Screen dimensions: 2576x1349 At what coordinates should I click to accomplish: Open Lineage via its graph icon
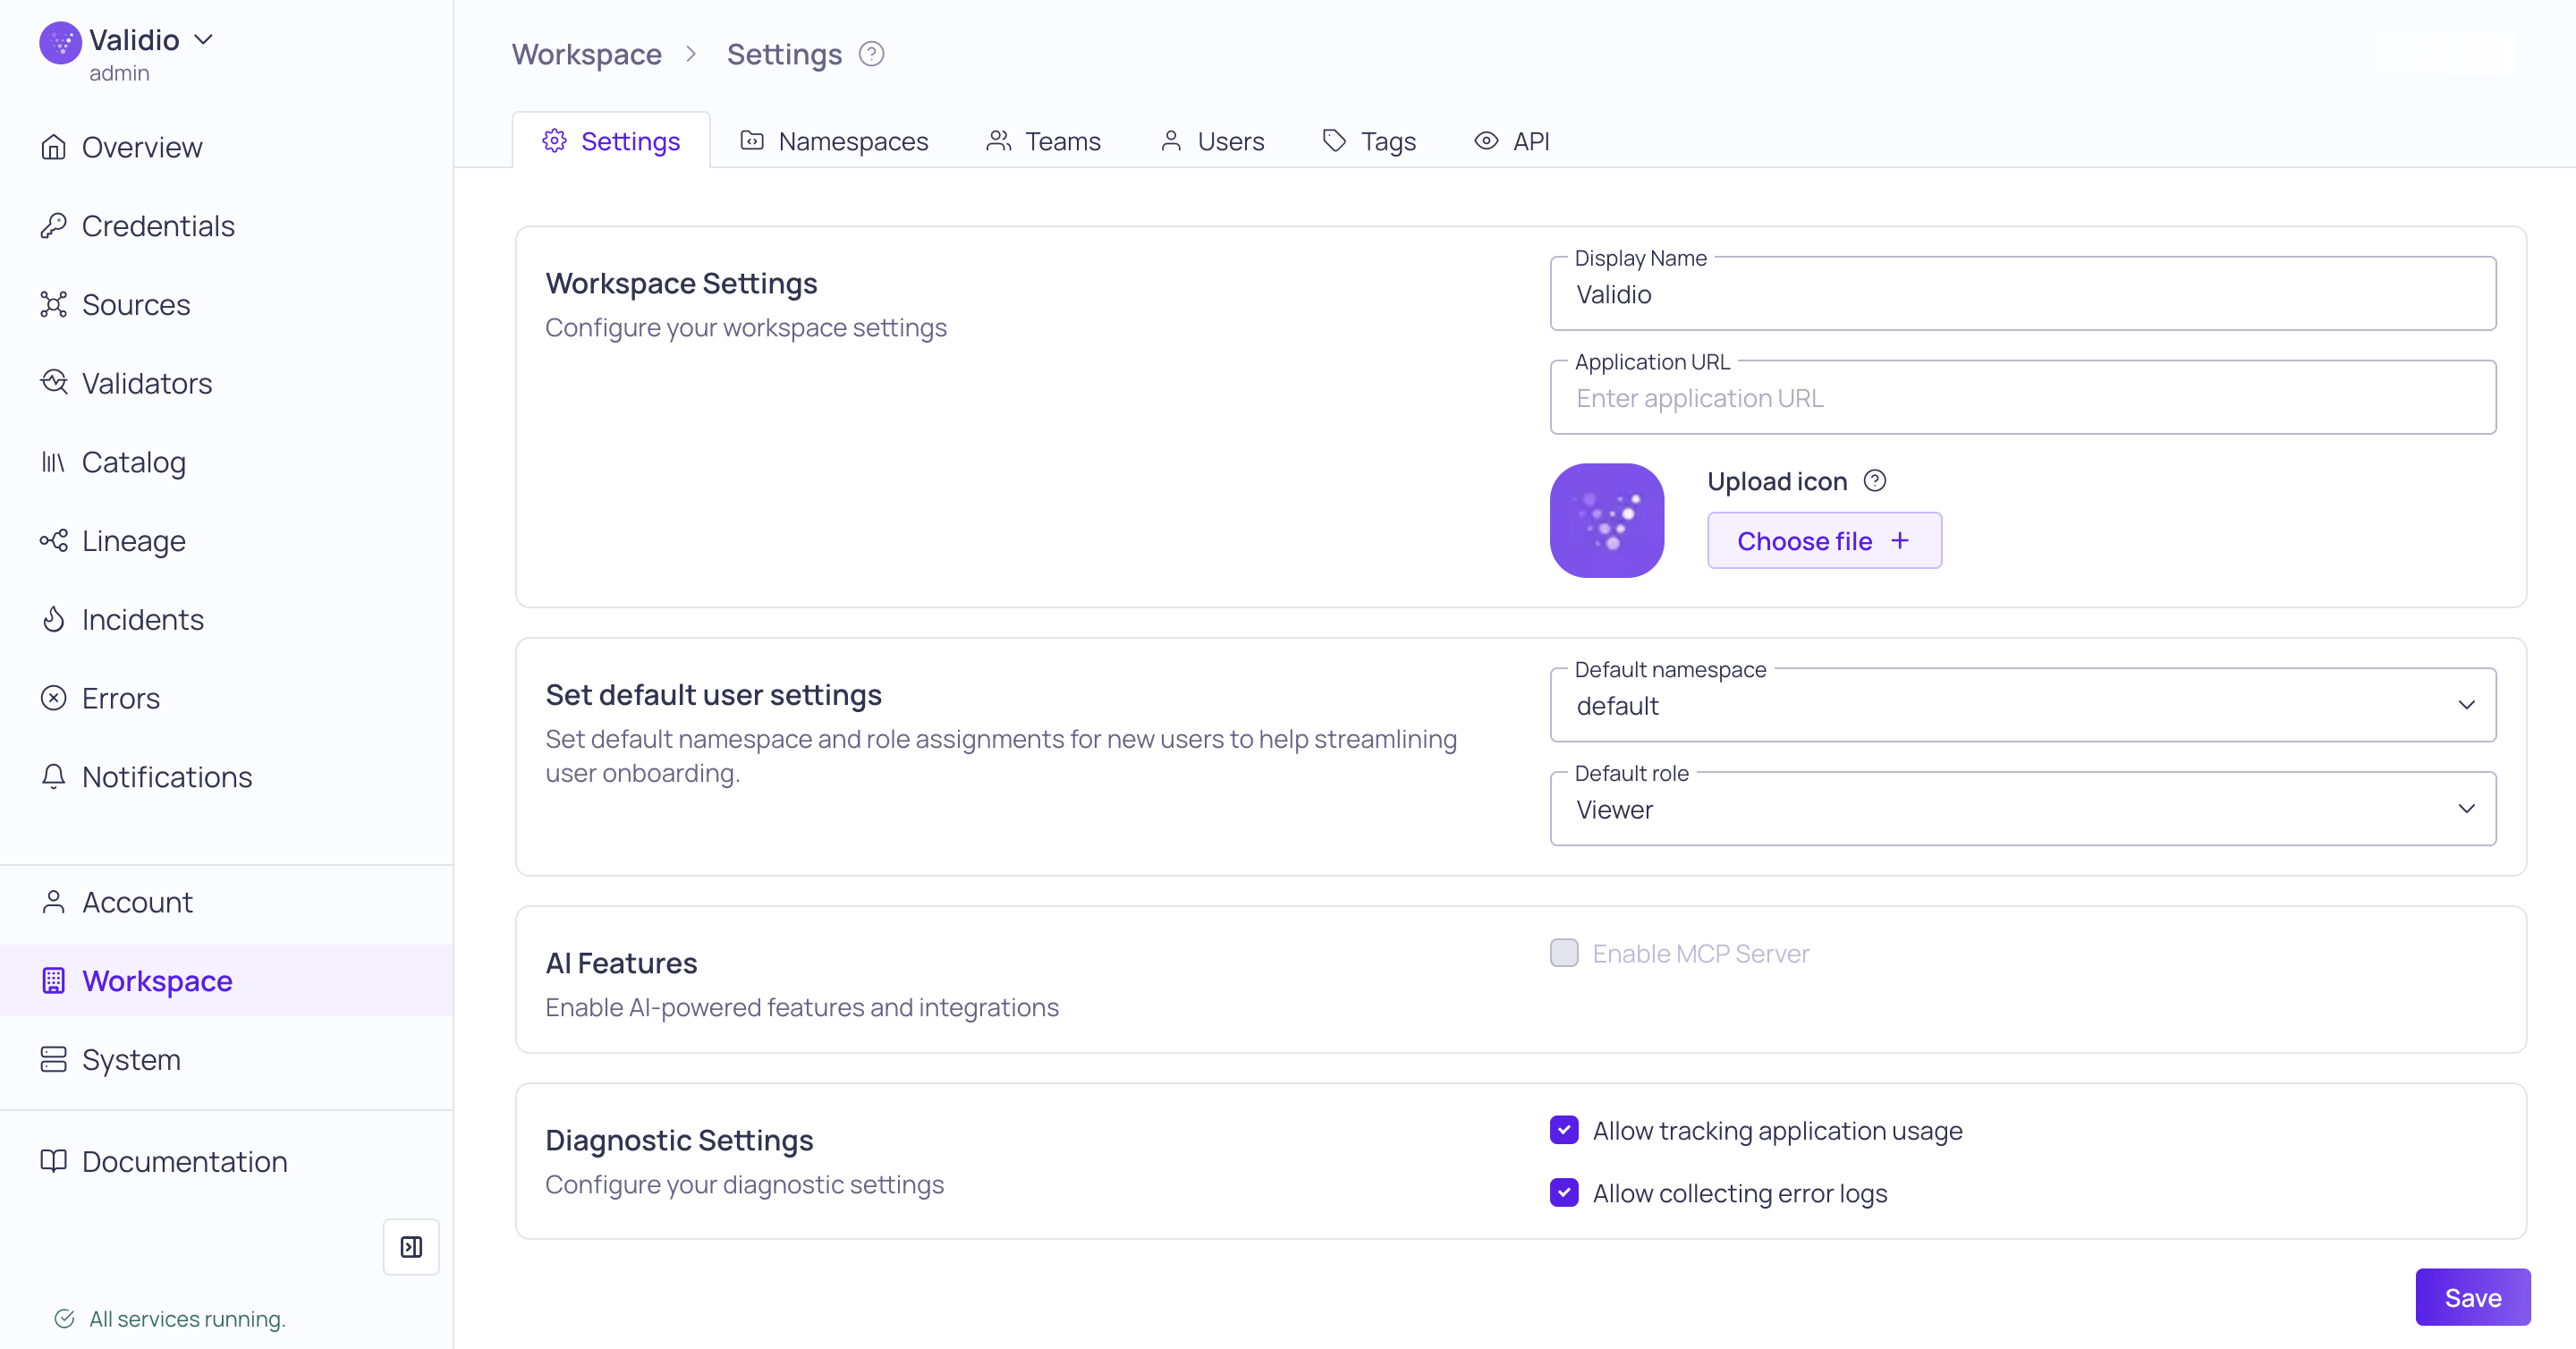tap(53, 541)
